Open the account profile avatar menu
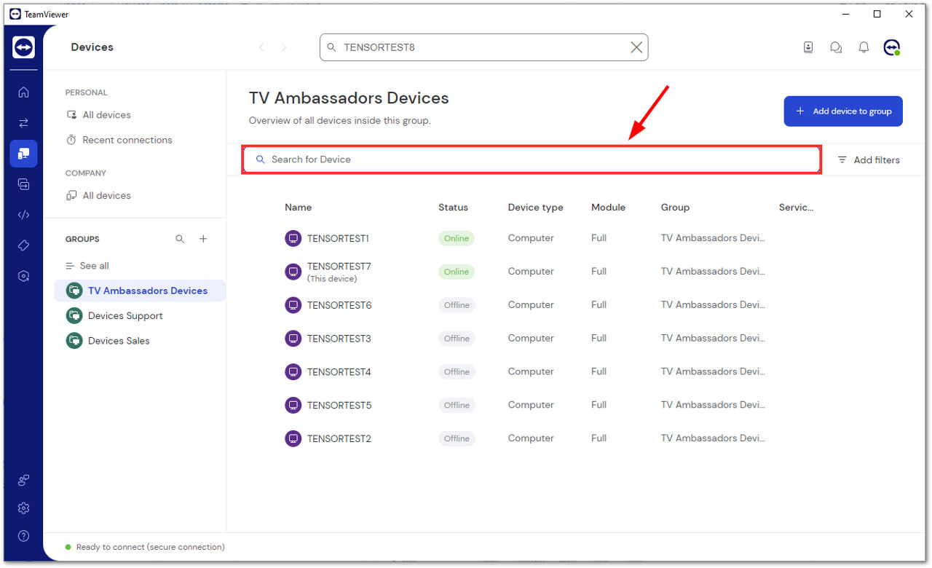Image resolution: width=932 pixels, height=568 pixels. click(892, 47)
